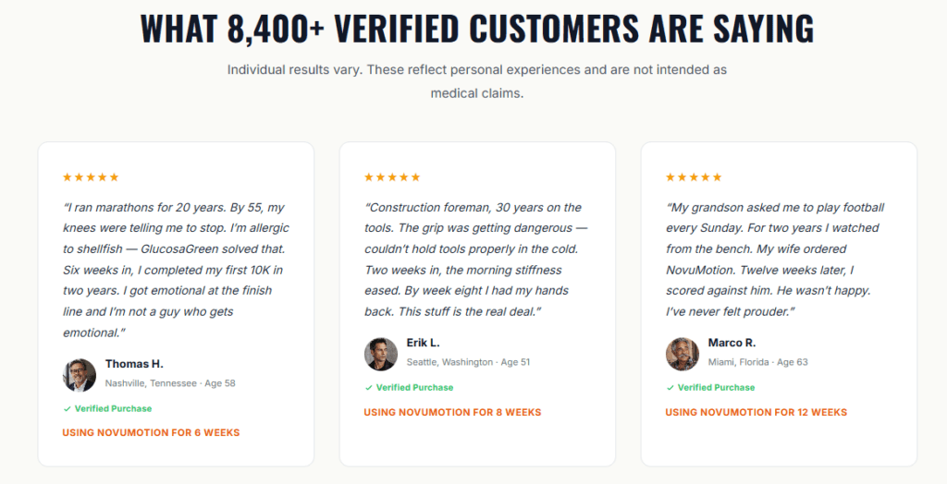Viewport: 947px width, 484px height.
Task: Click Erik L.'s avatar photo
Action: (x=380, y=354)
